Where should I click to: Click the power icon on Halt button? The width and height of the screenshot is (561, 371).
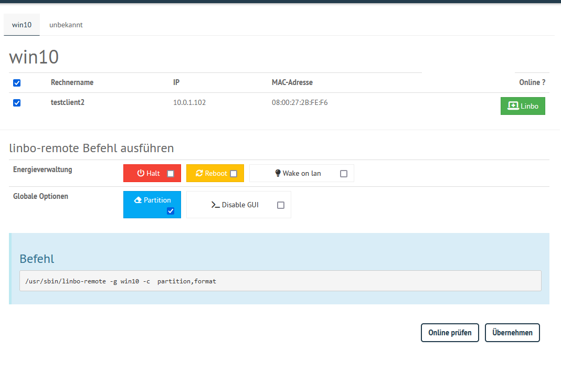[141, 173]
